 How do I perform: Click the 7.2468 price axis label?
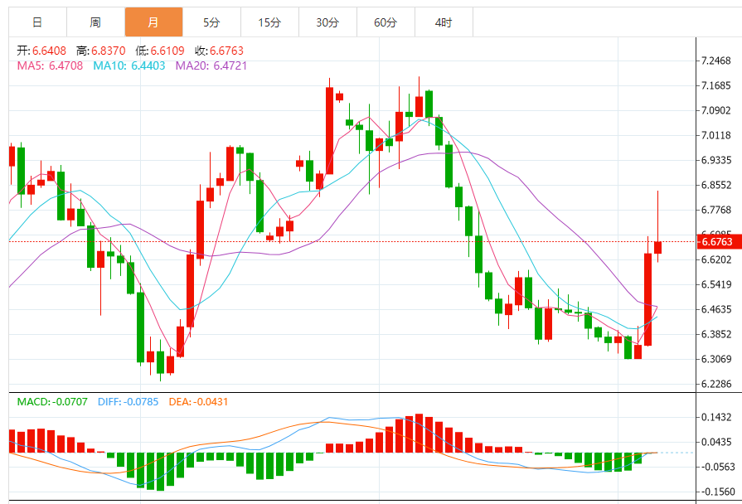coord(715,61)
